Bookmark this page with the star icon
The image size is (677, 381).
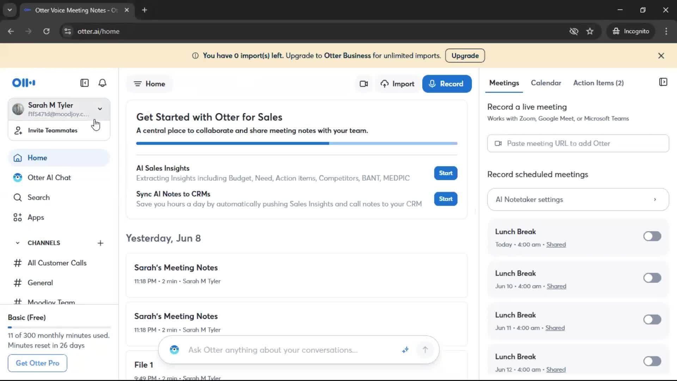[x=590, y=31]
